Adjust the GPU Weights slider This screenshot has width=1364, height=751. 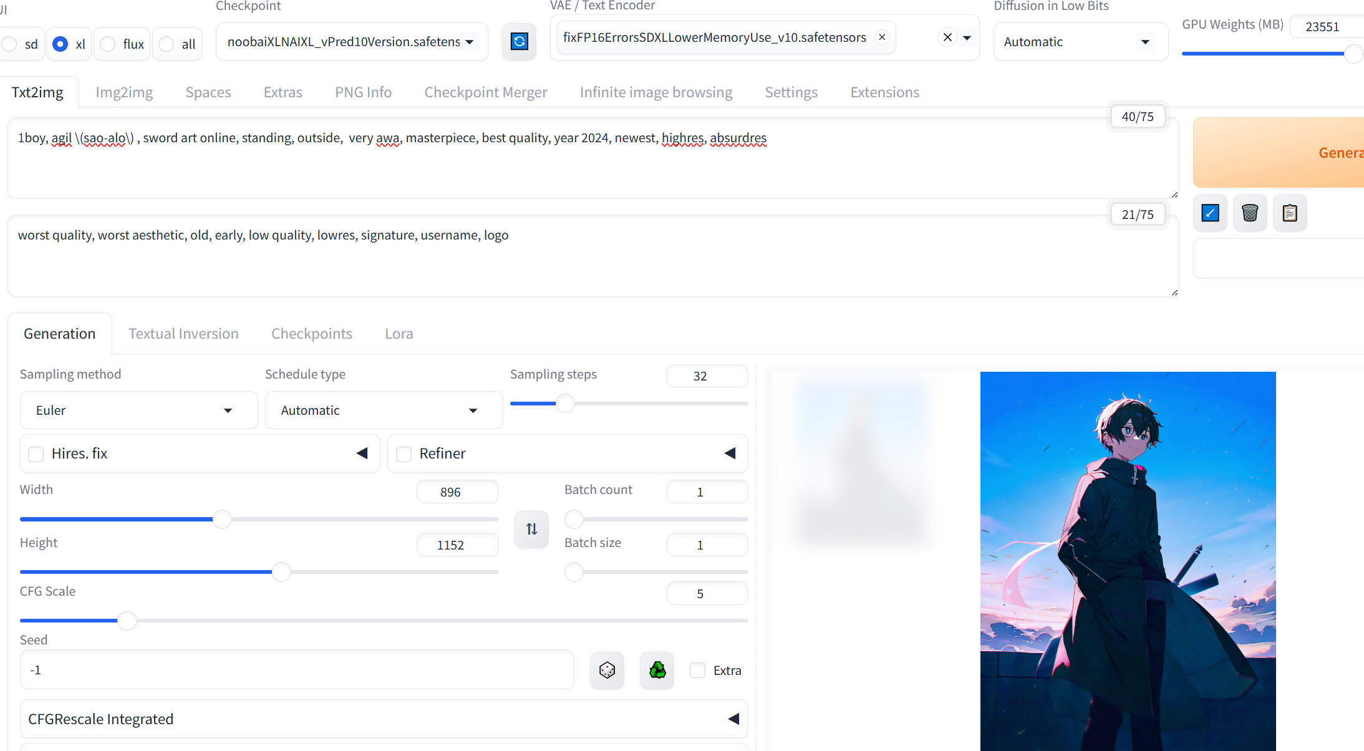click(x=1272, y=54)
